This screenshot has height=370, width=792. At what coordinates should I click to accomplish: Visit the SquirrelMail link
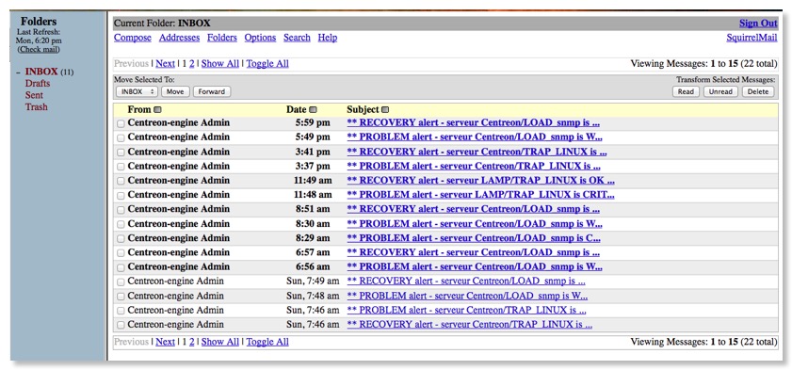click(752, 38)
